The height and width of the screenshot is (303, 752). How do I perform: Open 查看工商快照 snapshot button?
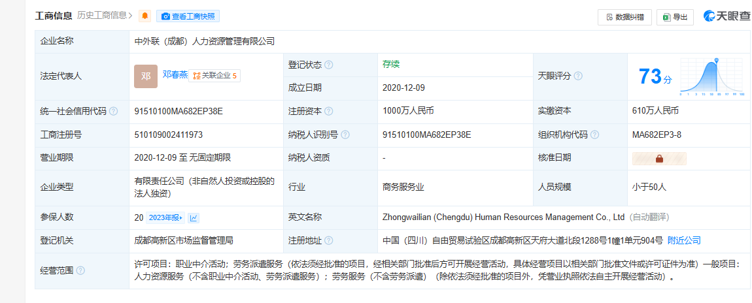[x=188, y=16]
